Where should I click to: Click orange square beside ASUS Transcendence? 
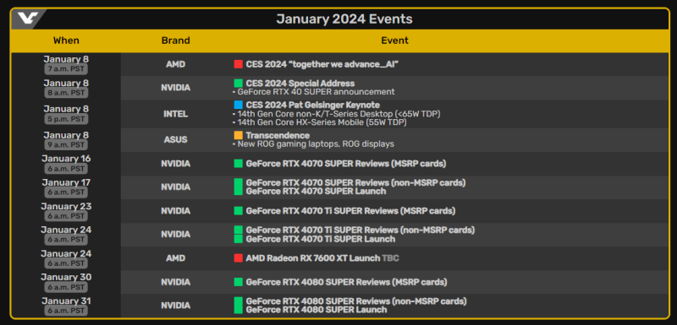239,136
